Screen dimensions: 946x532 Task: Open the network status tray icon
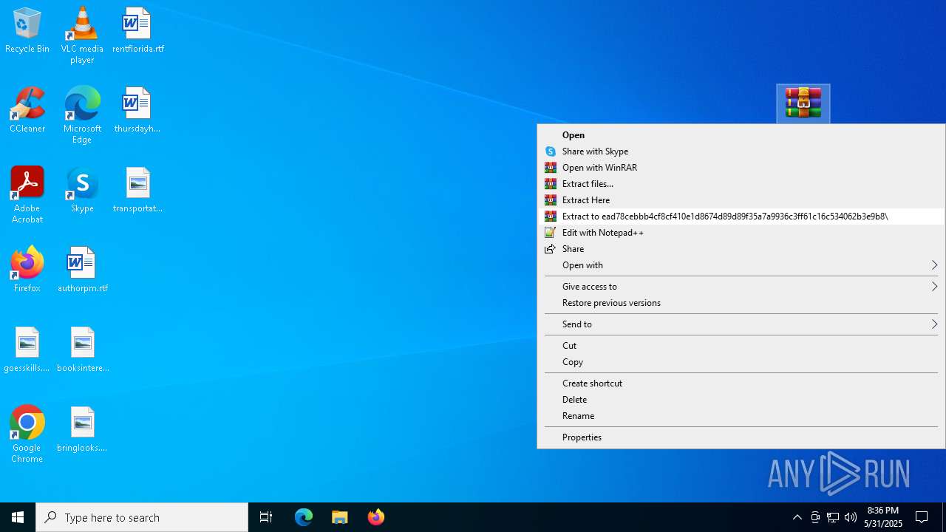coord(833,517)
